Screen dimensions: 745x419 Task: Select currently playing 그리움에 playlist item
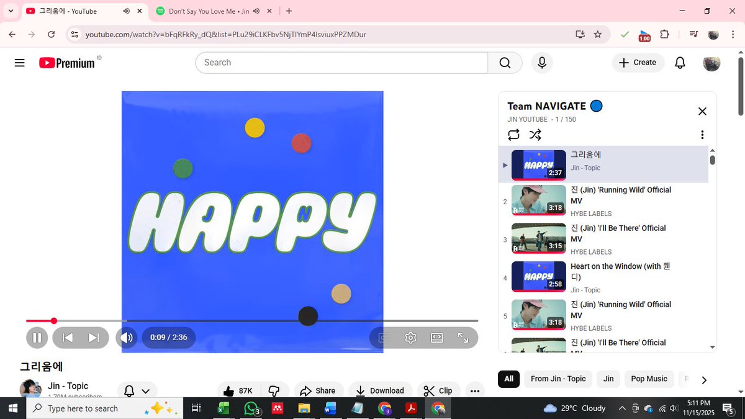pyautogui.click(x=603, y=164)
